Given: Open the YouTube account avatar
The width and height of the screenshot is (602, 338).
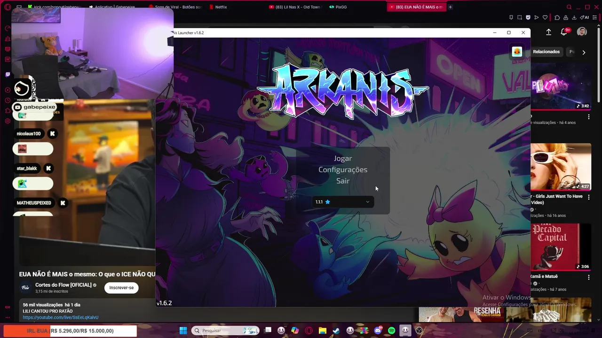Looking at the screenshot, I should [x=582, y=32].
